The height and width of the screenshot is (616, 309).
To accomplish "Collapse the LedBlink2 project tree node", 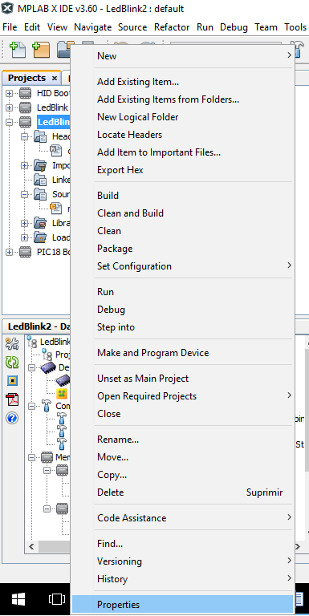I will 10,122.
